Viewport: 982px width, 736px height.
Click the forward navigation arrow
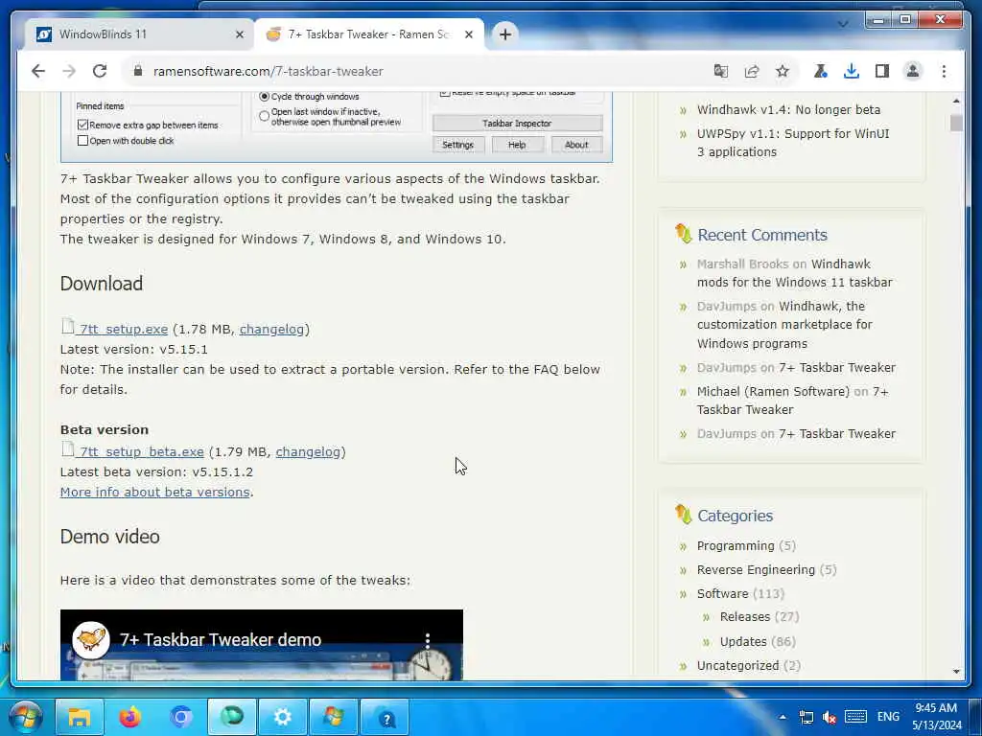point(69,71)
